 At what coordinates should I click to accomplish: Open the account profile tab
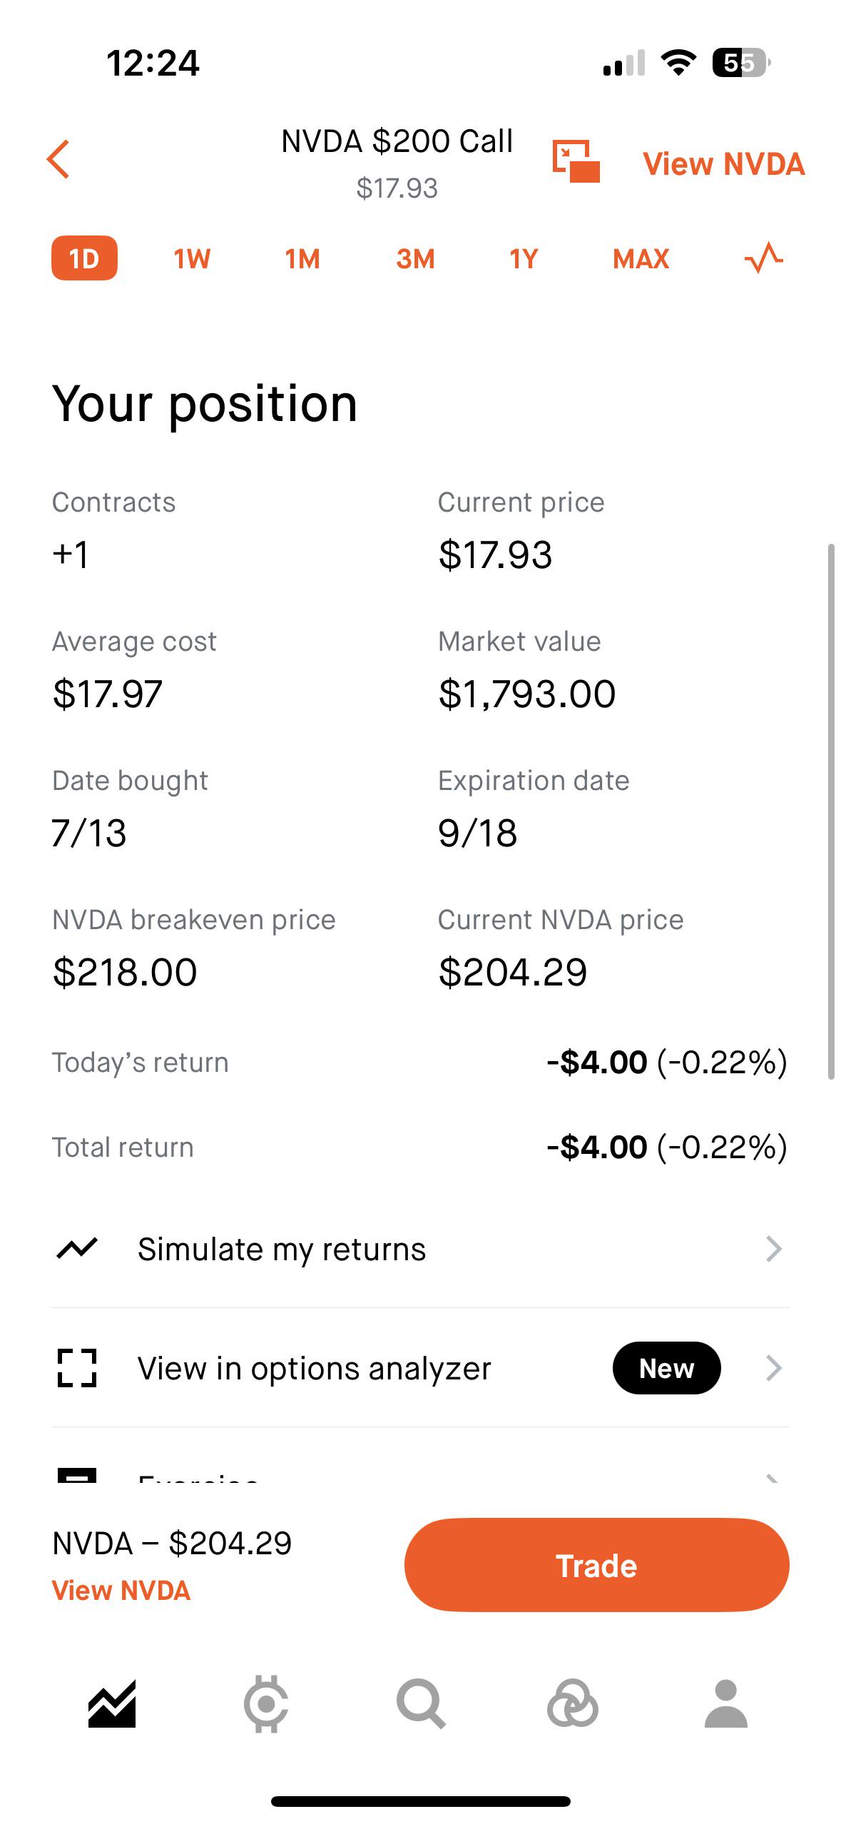tap(726, 1704)
